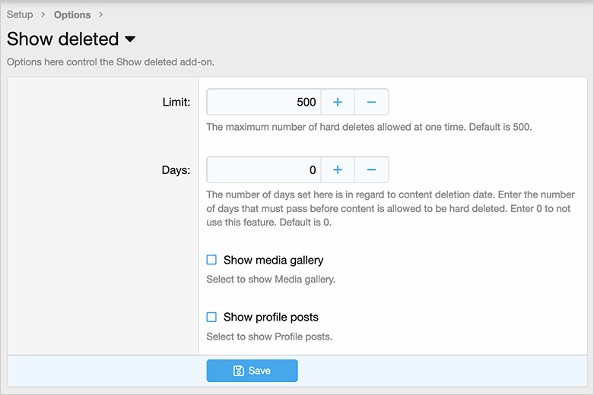Click the chevron after Setup breadcrumb
The image size is (594, 395).
(43, 14)
